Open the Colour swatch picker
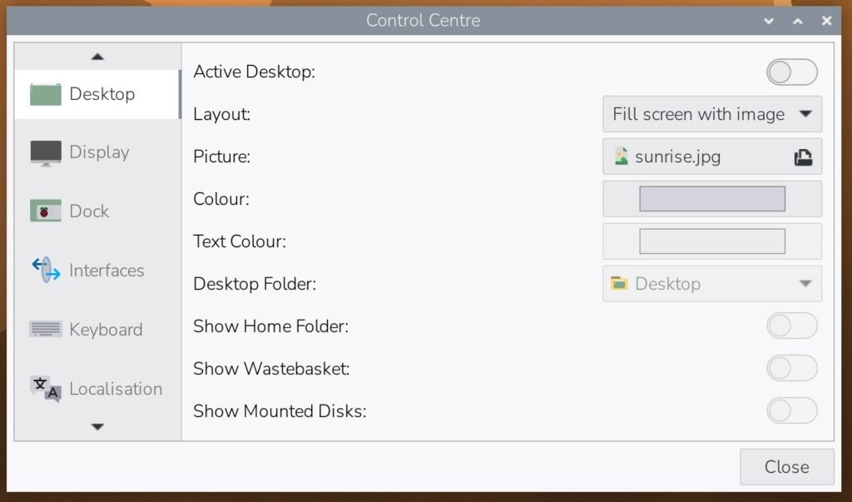Image resolution: width=852 pixels, height=502 pixels. (712, 199)
